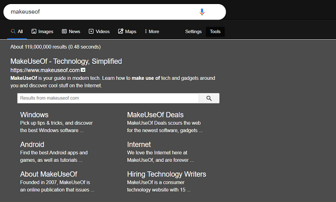Go to the Maps tab
336x202 pixels.
(127, 32)
